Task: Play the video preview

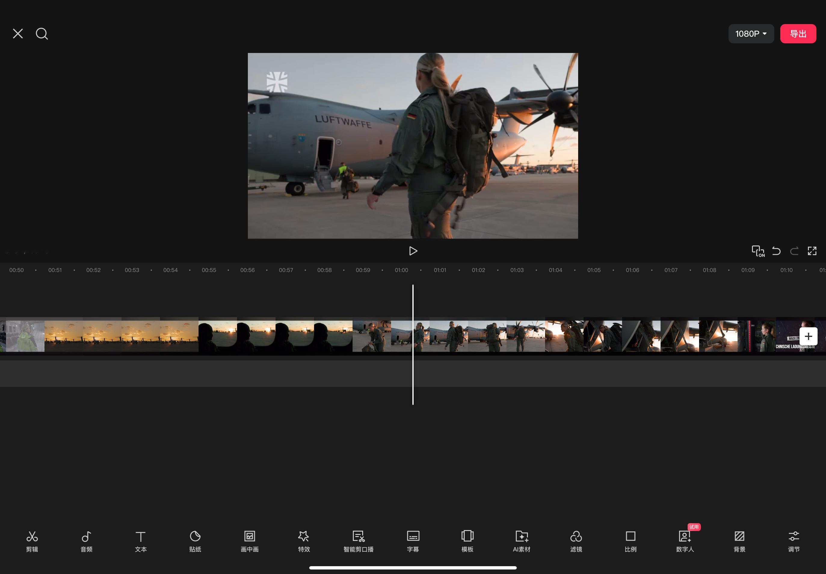Action: (413, 251)
